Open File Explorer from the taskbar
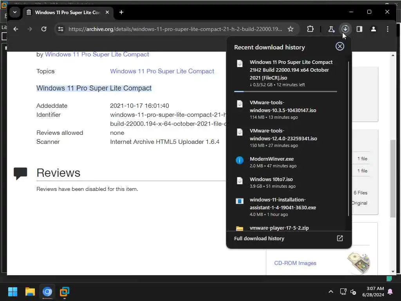Screen dimensions: 401x301 coord(30,292)
